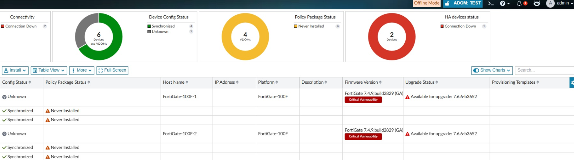Open the admin user dropdown

(x=565, y=3)
